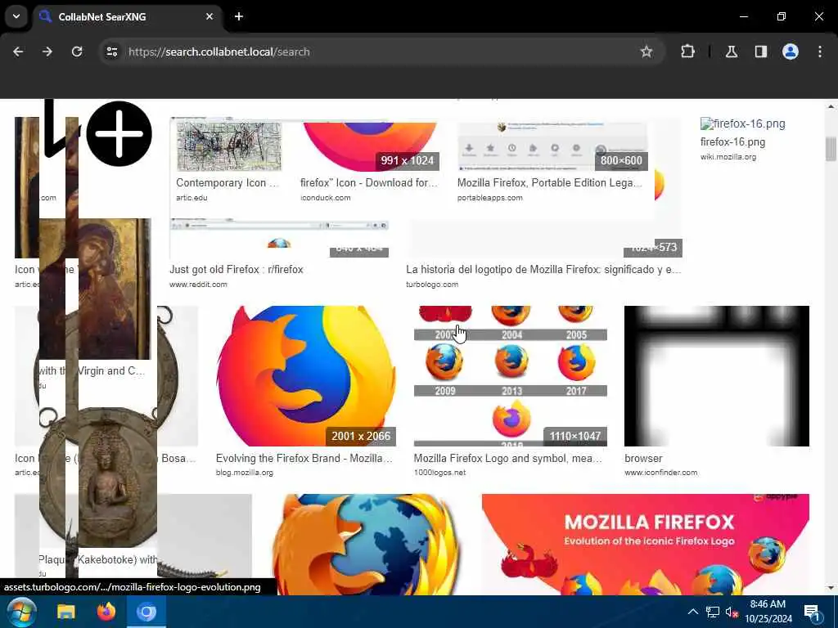Viewport: 838px width, 628px height.
Task: Click 'La historia del logotipo de Mozilla Firefox' title
Action: tap(543, 270)
